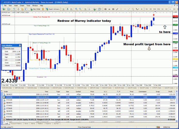Open the Profiles toolbar icon

9,9
